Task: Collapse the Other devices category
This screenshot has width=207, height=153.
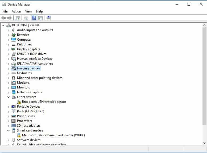Action: [x=8, y=97]
